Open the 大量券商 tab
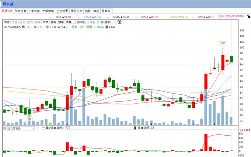This screenshot has width=251, height=157. [x=48, y=11]
